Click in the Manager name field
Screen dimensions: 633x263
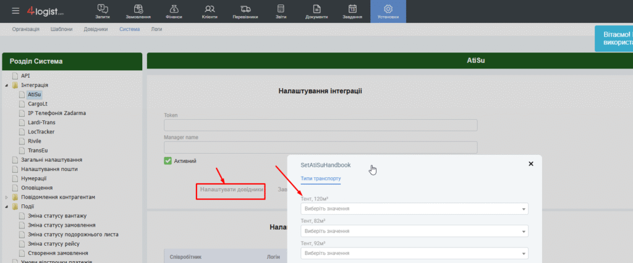tap(321, 147)
